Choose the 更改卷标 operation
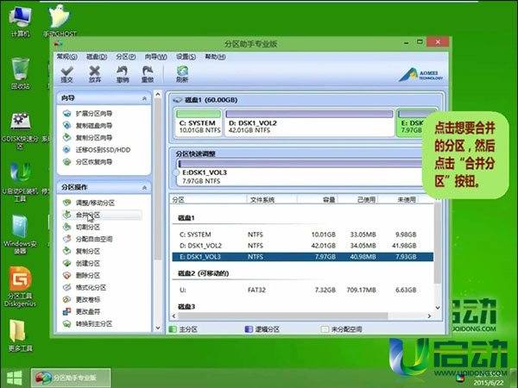518x388 pixels. pyautogui.click(x=82, y=299)
